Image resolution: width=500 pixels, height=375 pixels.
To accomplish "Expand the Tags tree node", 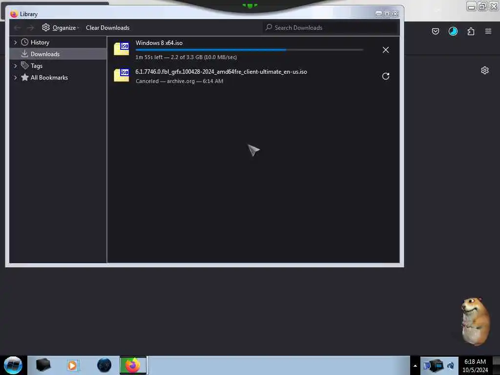I will [15, 66].
